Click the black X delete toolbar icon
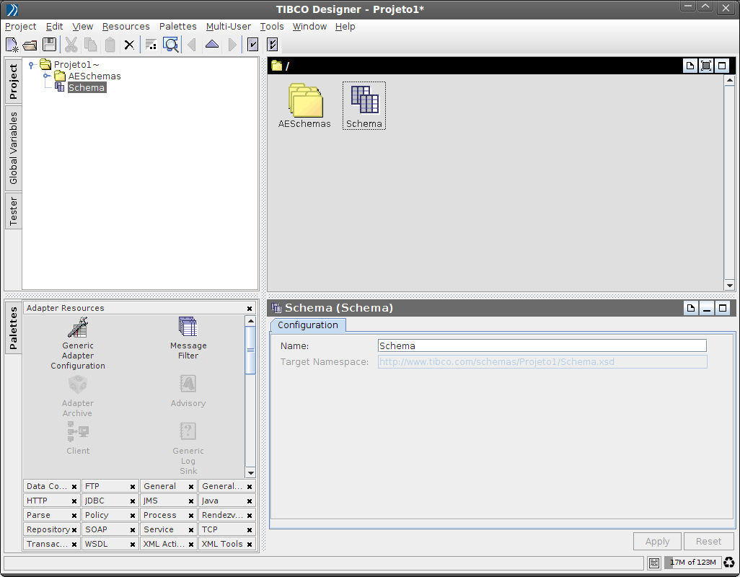Viewport: 740px width, 577px height. coord(129,45)
